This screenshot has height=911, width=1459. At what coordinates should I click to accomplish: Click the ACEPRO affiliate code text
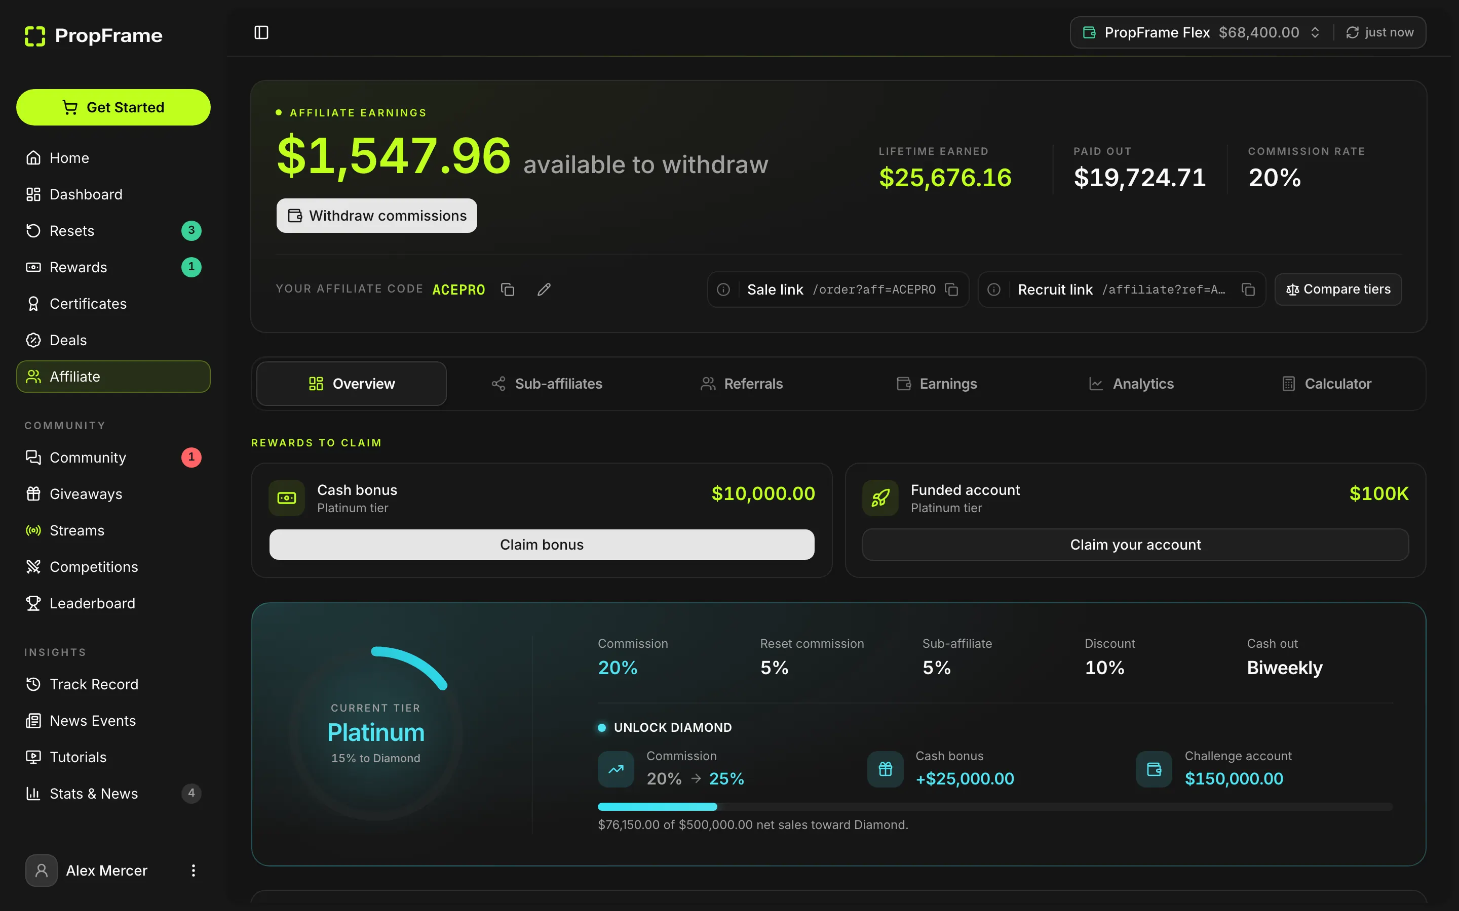coord(458,290)
